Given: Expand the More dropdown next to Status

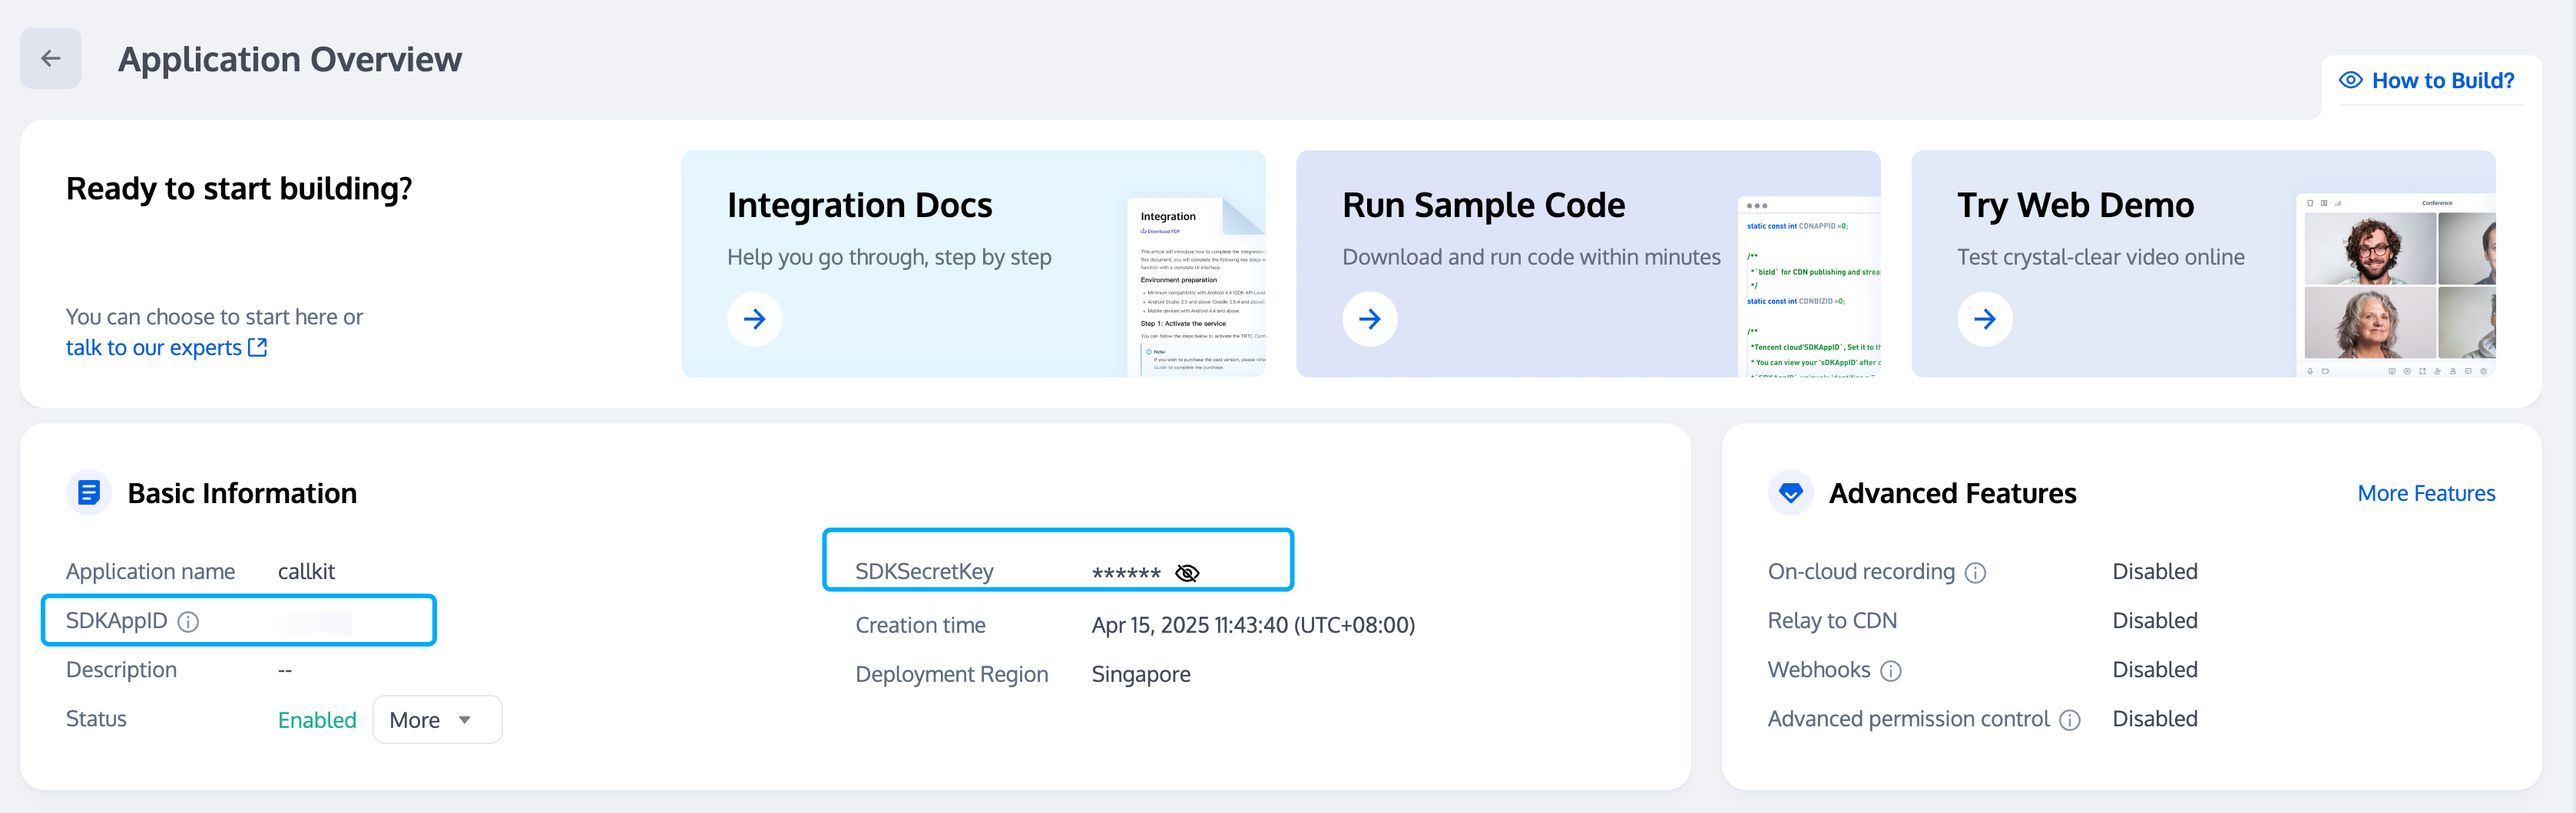Looking at the screenshot, I should tap(436, 720).
